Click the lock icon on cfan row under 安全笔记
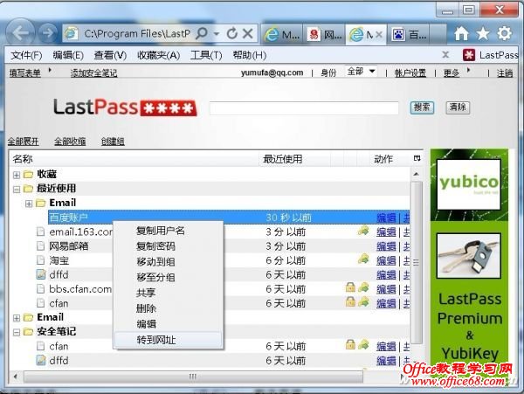This screenshot has width=524, height=394. pyautogui.click(x=350, y=344)
